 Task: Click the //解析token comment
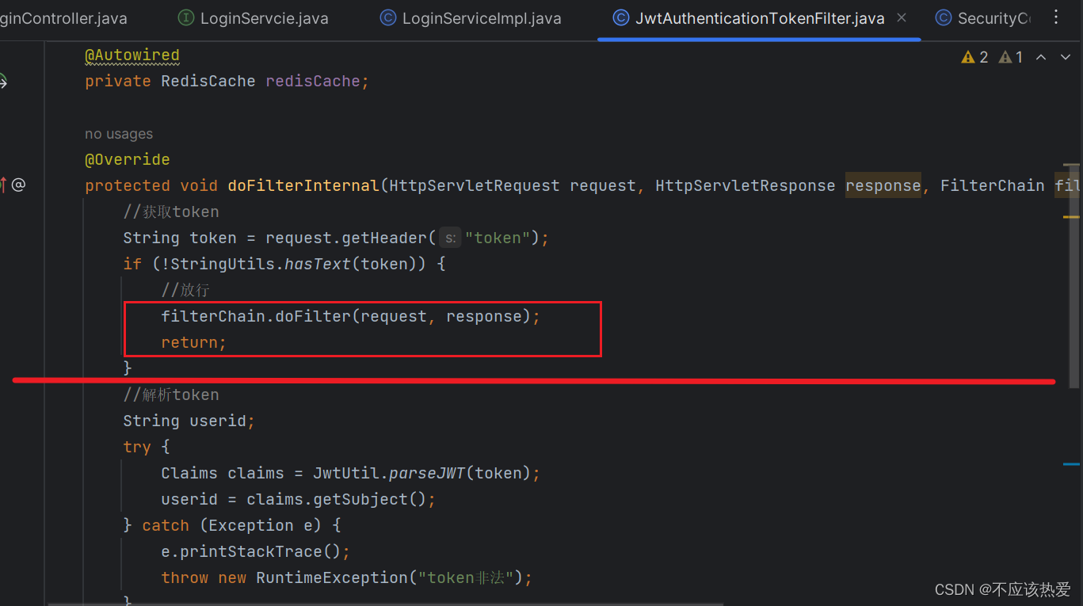click(171, 394)
